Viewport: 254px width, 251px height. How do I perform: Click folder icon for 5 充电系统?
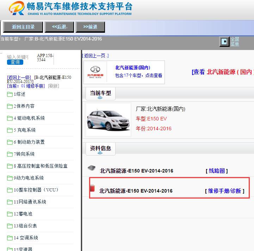[10, 130]
